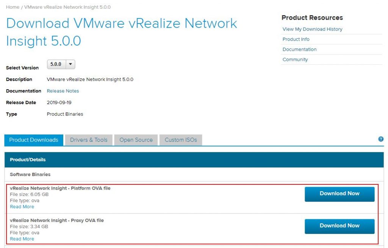Viewport: 388px width, 248px height.
Task: Open the Drivers & Tools tab
Action: 89,140
